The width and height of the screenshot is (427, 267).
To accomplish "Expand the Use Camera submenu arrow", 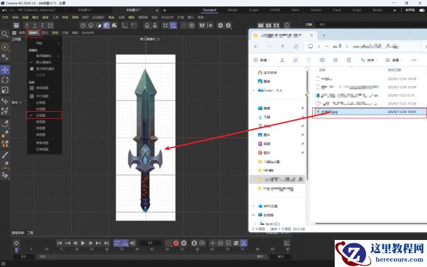I will 58,56.
